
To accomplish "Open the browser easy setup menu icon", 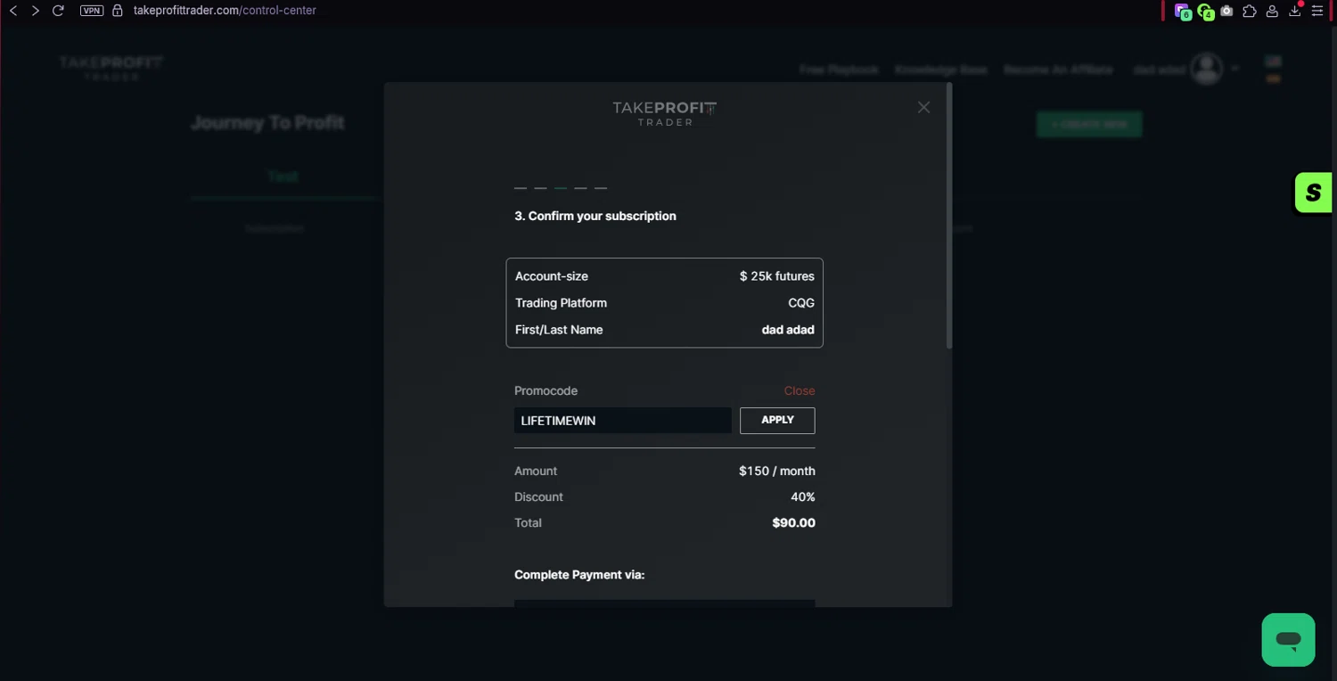I will tap(1317, 11).
